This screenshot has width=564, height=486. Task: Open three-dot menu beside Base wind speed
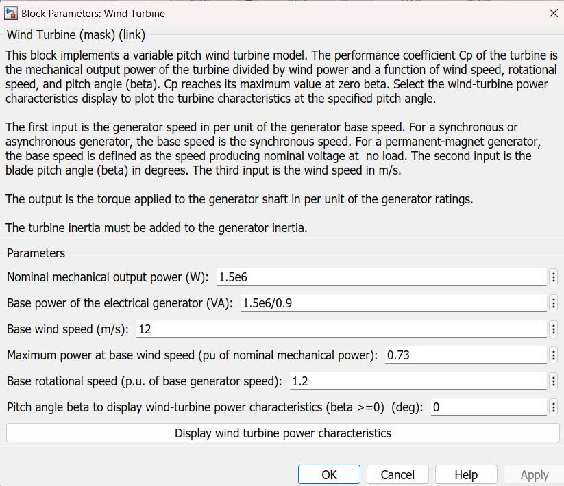coord(553,329)
